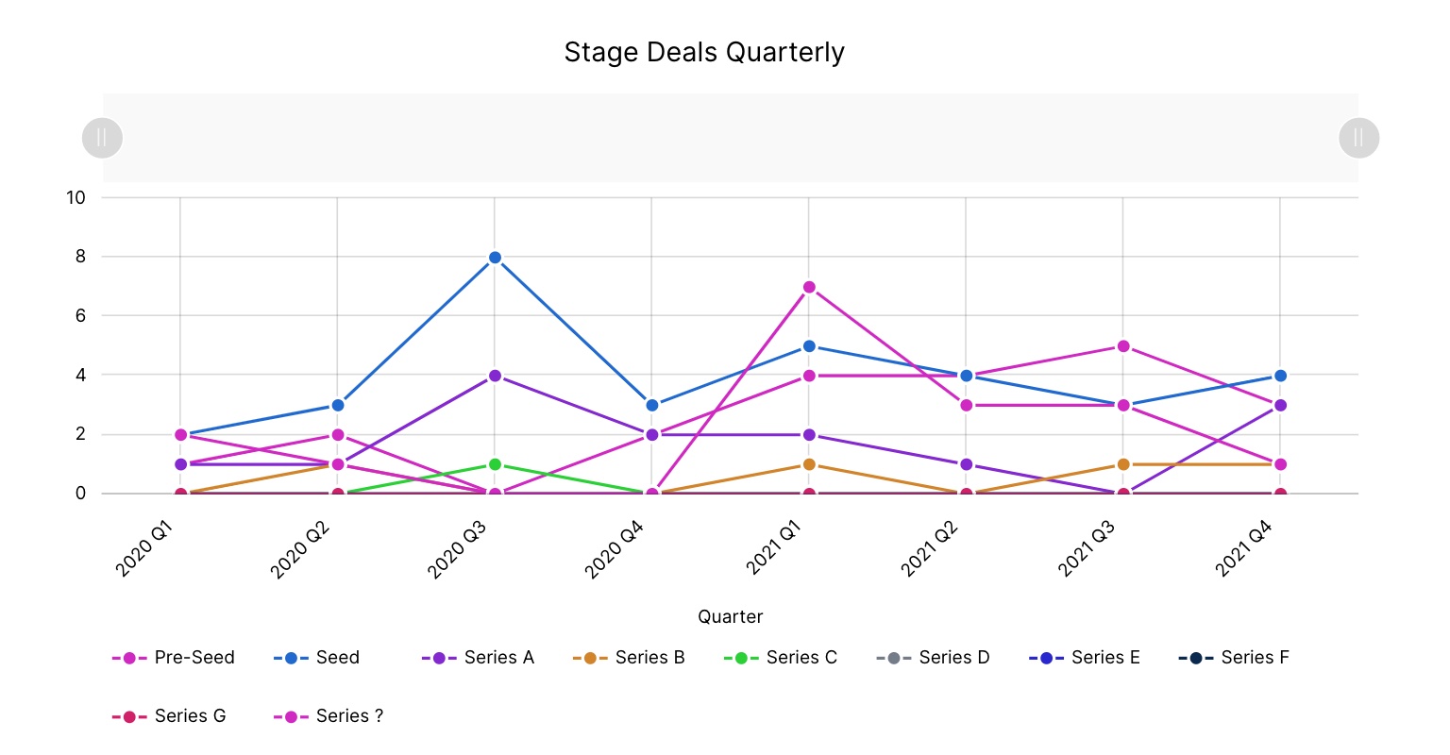
Task: Click pink data point at 2021 Q1 peak
Action: 809,287
